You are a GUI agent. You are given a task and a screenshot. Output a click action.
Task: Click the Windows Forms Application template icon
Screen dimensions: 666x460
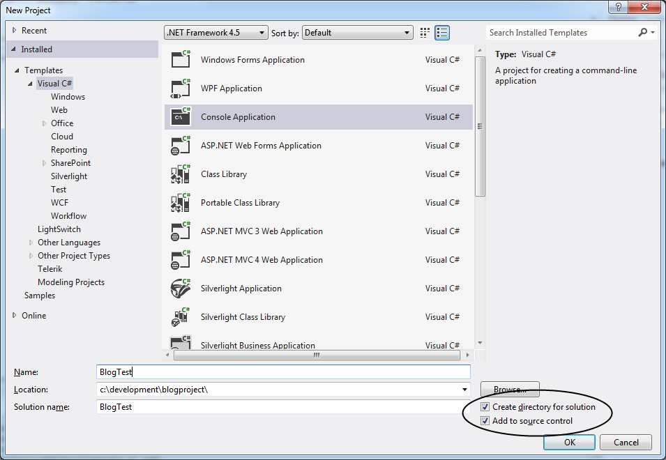(x=181, y=59)
